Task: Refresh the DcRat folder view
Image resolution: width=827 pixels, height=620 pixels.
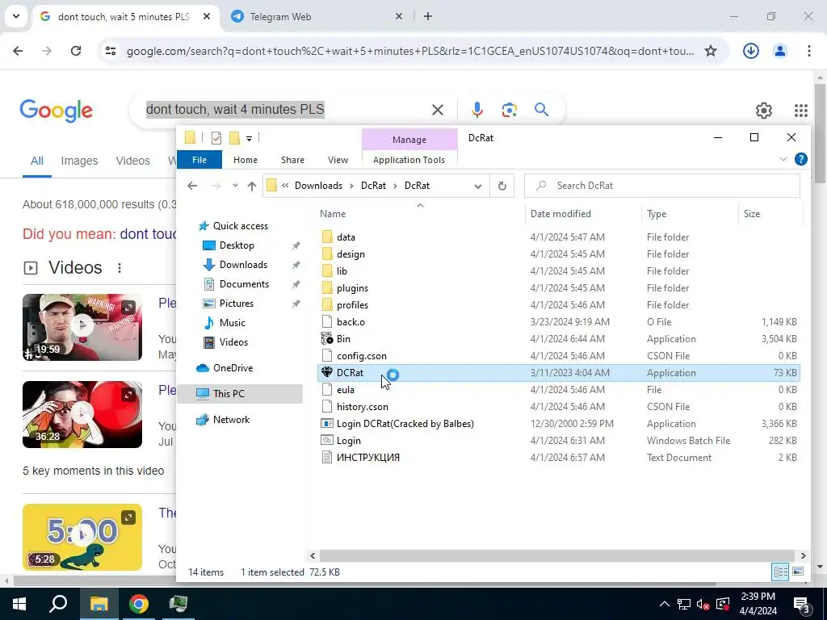Action: click(x=502, y=186)
